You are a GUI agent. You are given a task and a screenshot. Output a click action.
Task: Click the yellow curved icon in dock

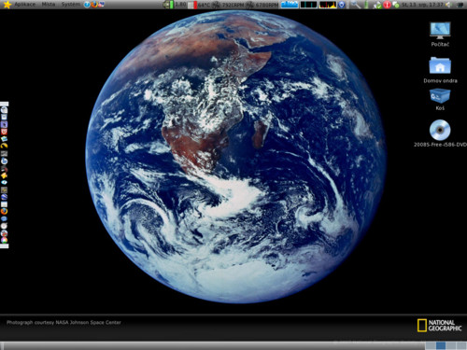click(x=4, y=146)
